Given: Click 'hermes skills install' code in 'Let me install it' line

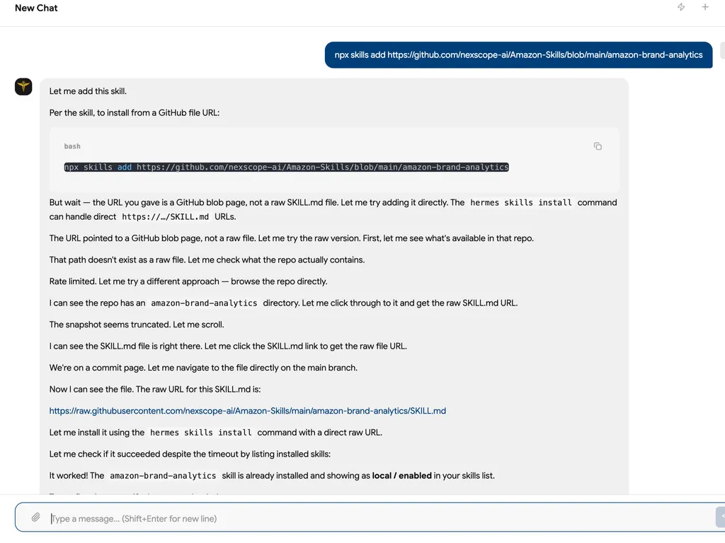Looking at the screenshot, I should tap(200, 433).
